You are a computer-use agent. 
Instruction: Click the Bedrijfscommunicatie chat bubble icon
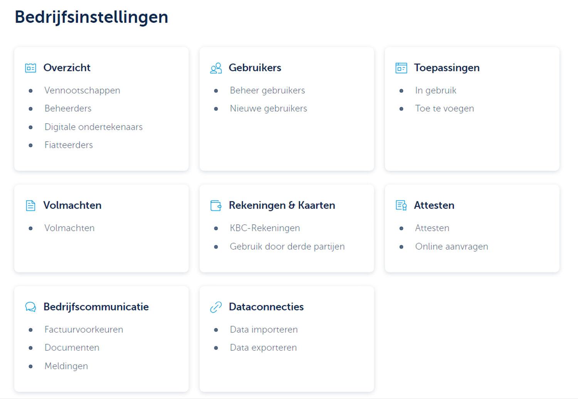click(30, 307)
